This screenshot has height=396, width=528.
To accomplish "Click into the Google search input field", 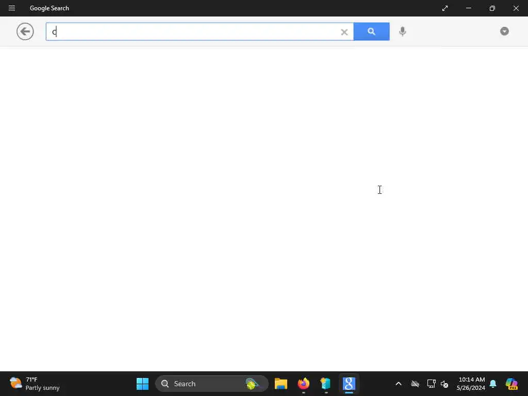I will [x=200, y=31].
